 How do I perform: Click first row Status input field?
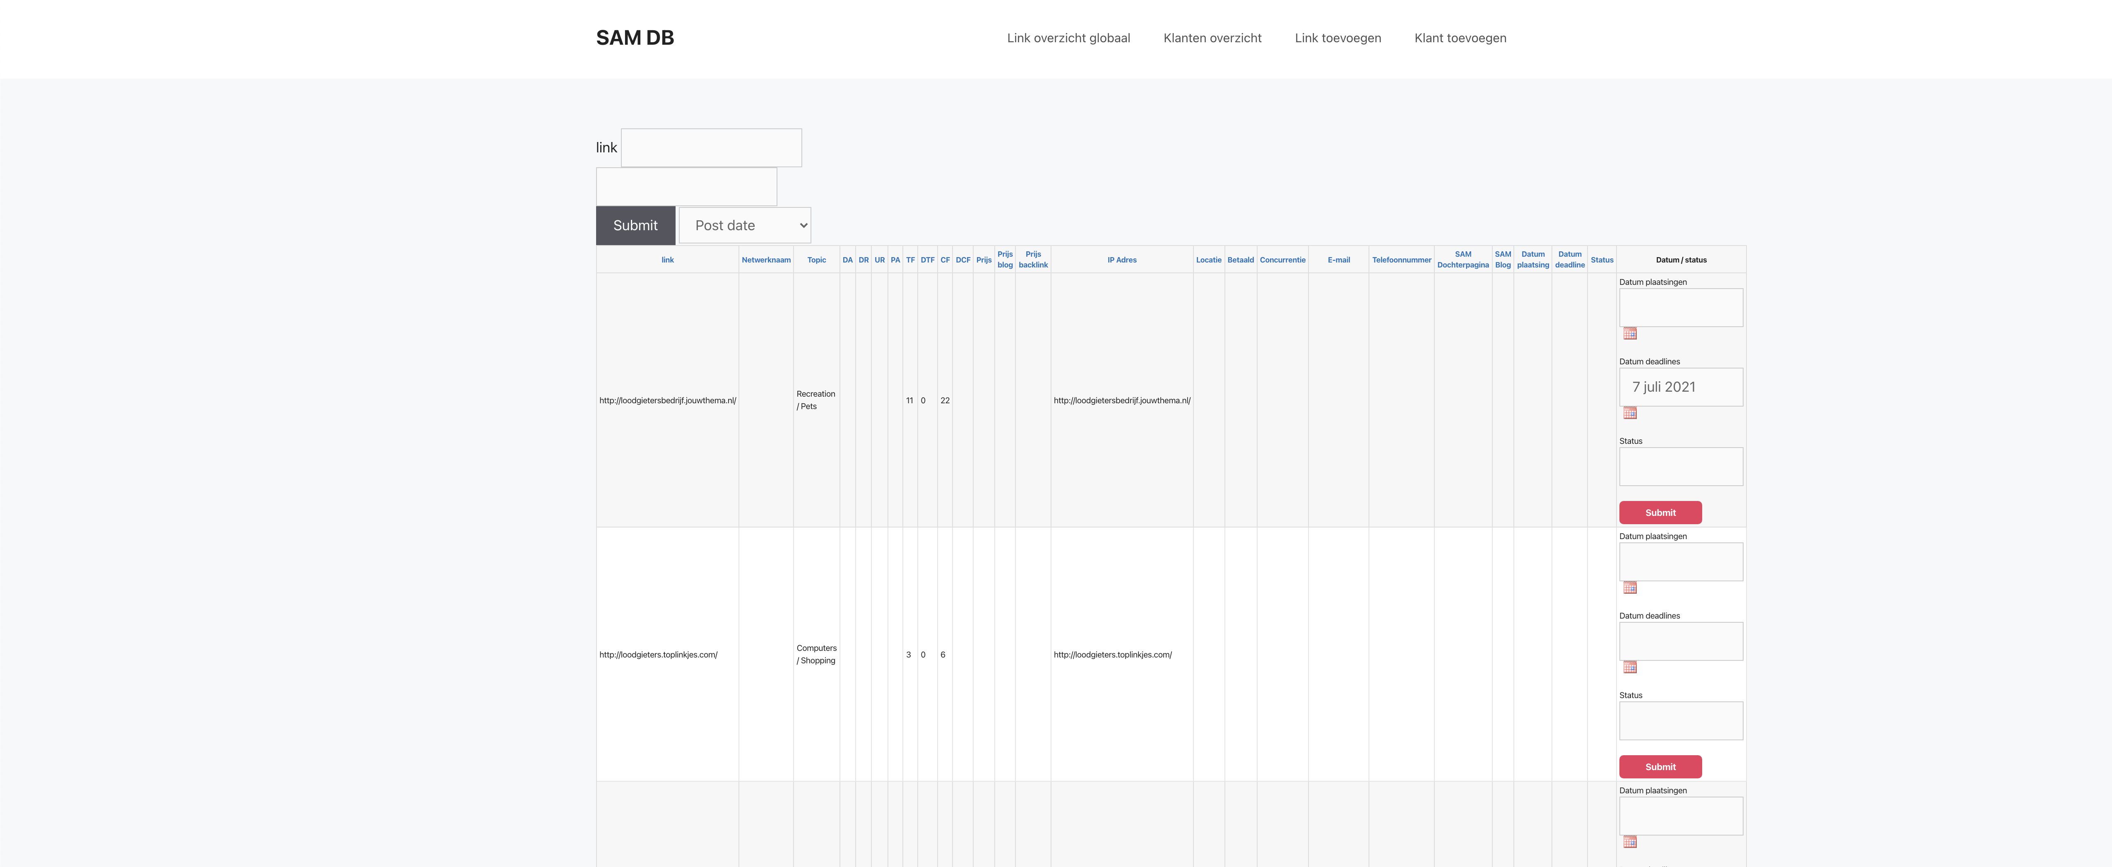pyautogui.click(x=1681, y=467)
